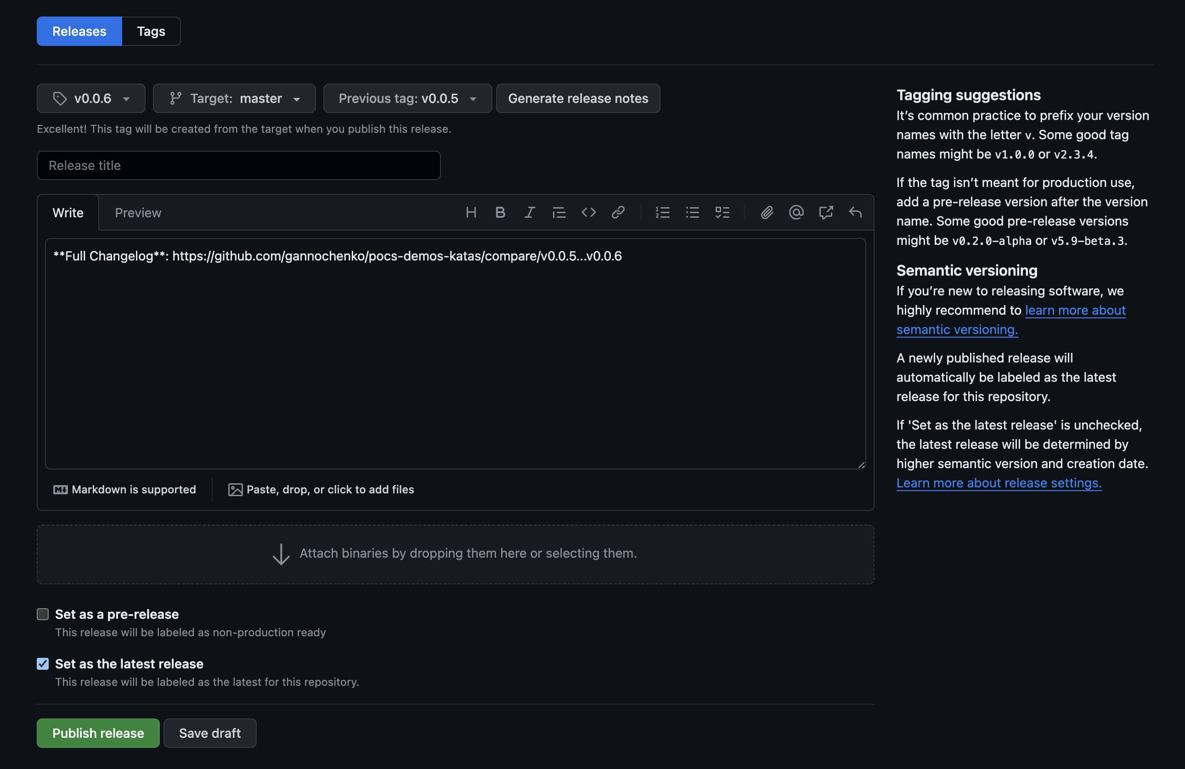Attach a file using the paperclip icon
This screenshot has height=769, width=1185.
tap(766, 213)
